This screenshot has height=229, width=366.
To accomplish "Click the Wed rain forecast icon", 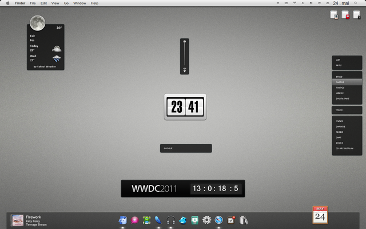I will click(x=57, y=58).
